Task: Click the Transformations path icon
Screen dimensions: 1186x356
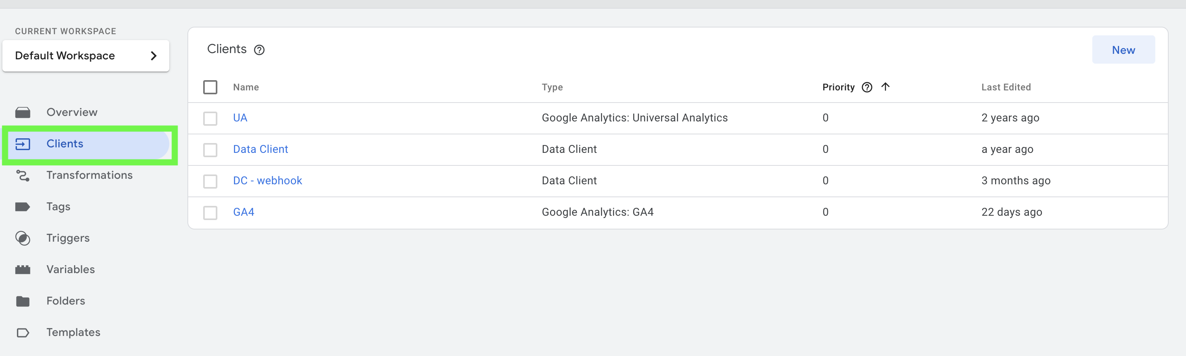Action: (22, 176)
